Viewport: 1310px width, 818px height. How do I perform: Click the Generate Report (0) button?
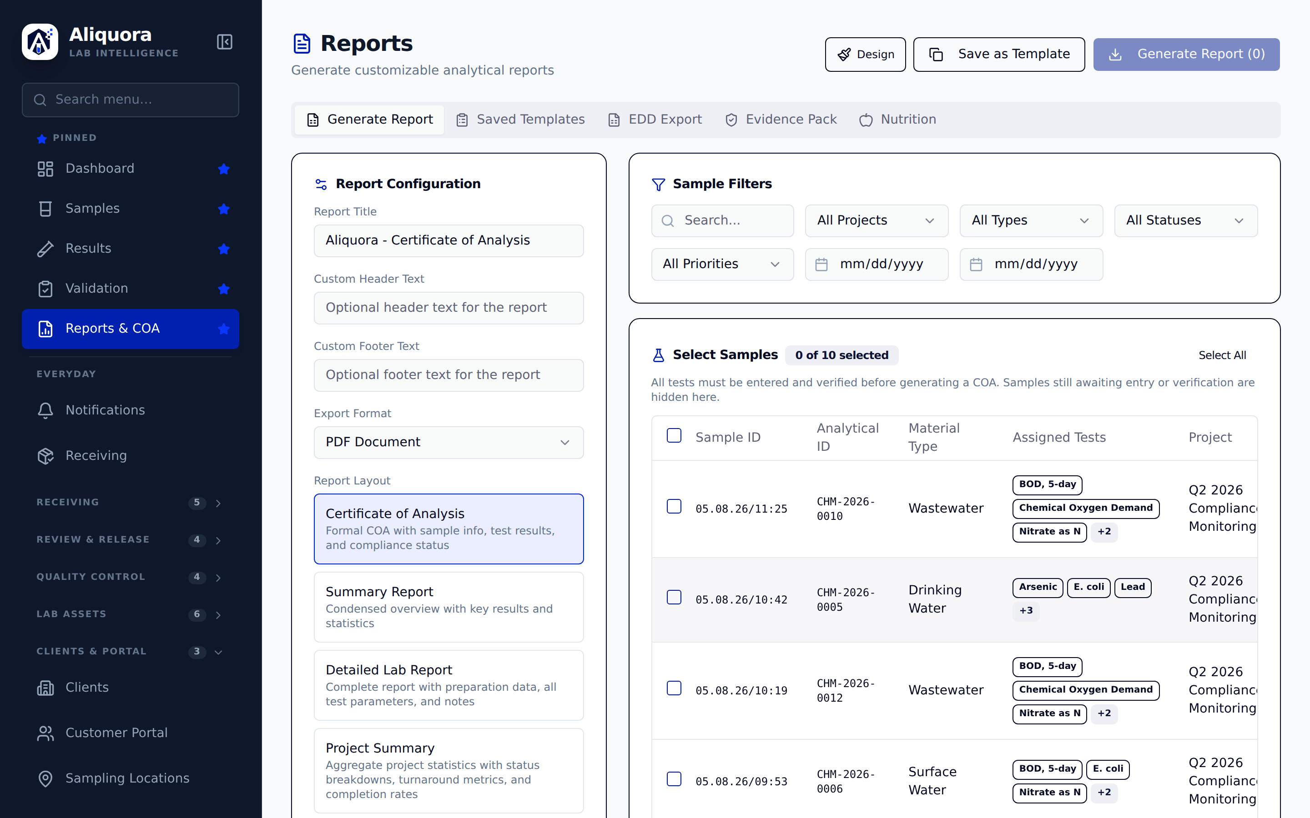[x=1186, y=55]
